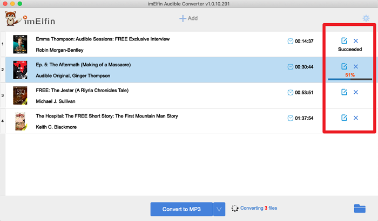
Task: Click the 'Succeeded' status label
Action: 350,50
